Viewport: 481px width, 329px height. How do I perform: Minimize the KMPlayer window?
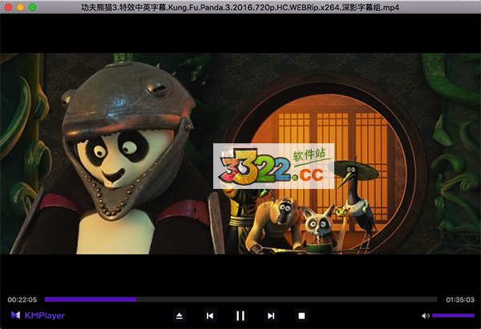(20, 7)
